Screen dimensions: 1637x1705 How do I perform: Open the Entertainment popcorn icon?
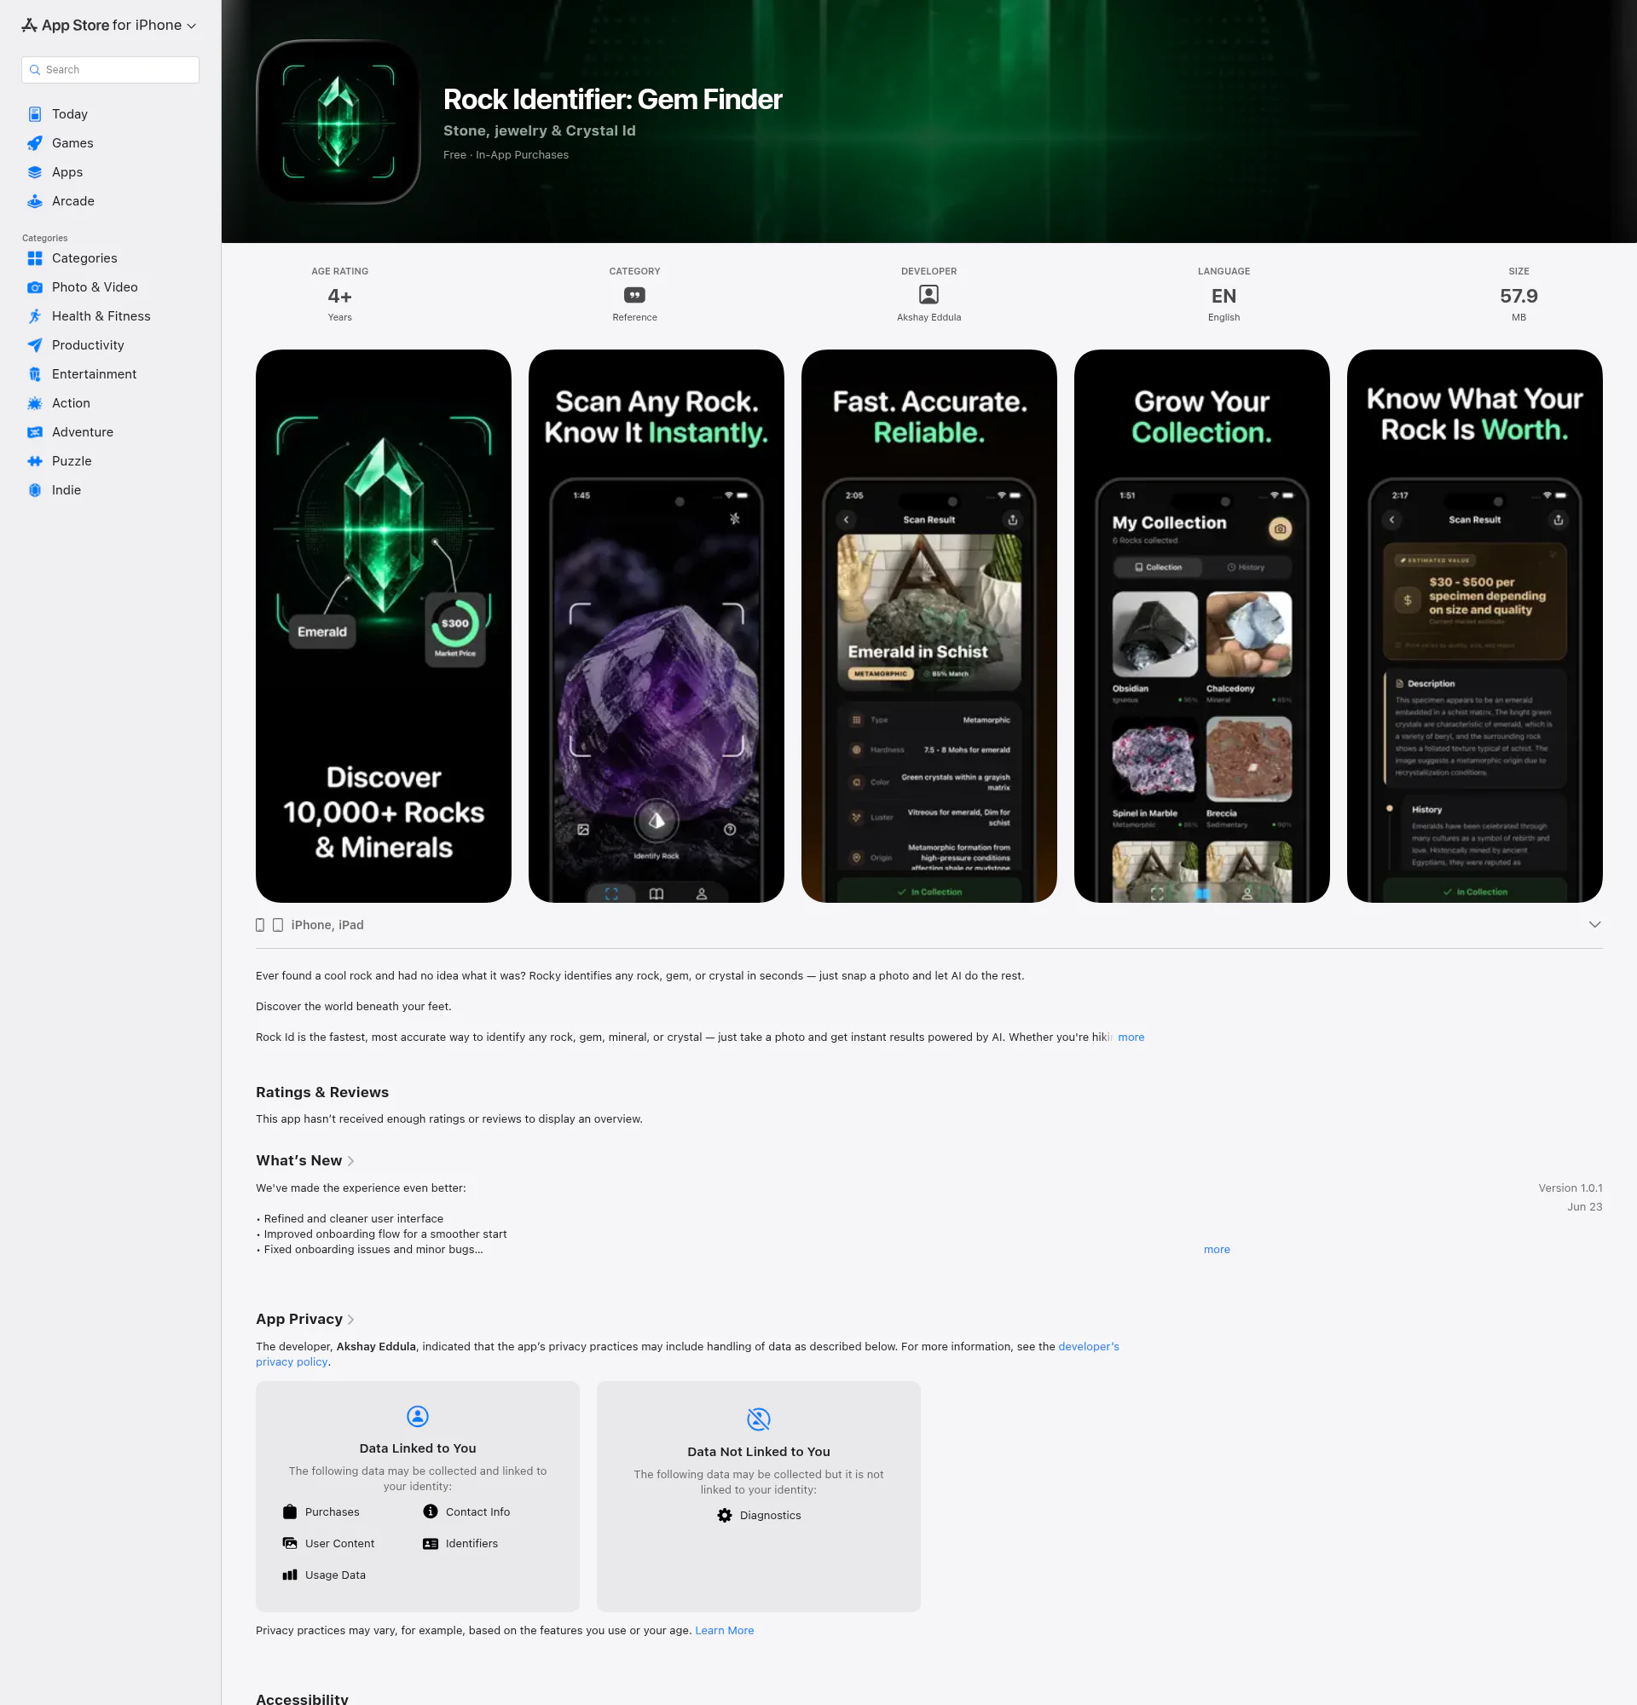point(35,374)
